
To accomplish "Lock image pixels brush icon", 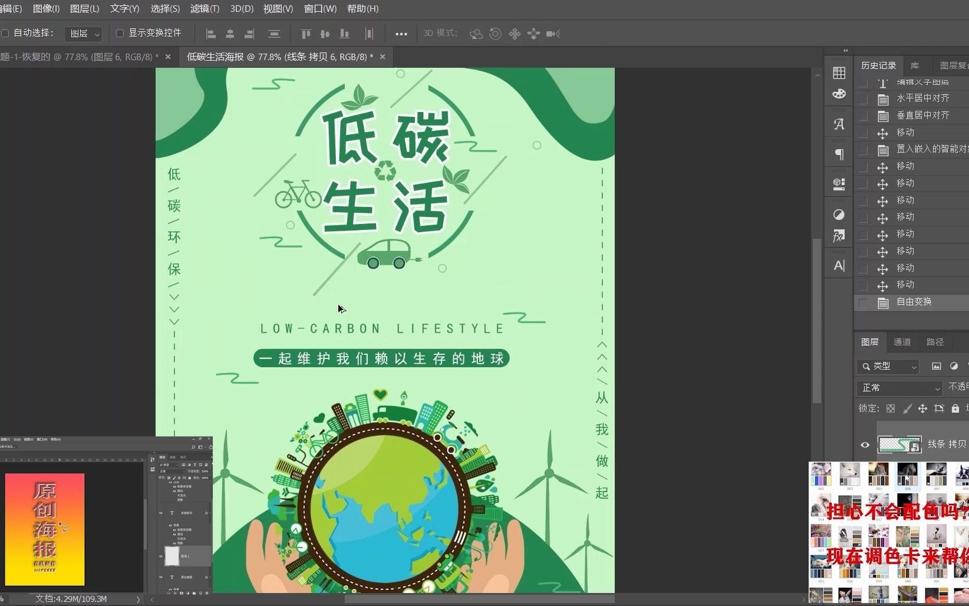I will (907, 409).
